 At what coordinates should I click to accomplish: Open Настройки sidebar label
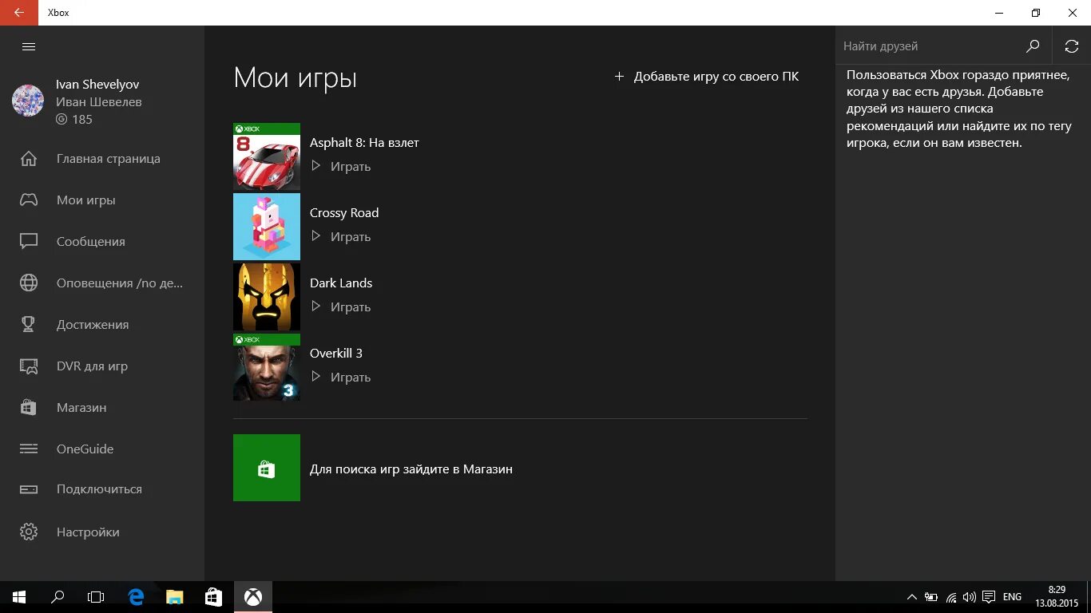coord(88,532)
